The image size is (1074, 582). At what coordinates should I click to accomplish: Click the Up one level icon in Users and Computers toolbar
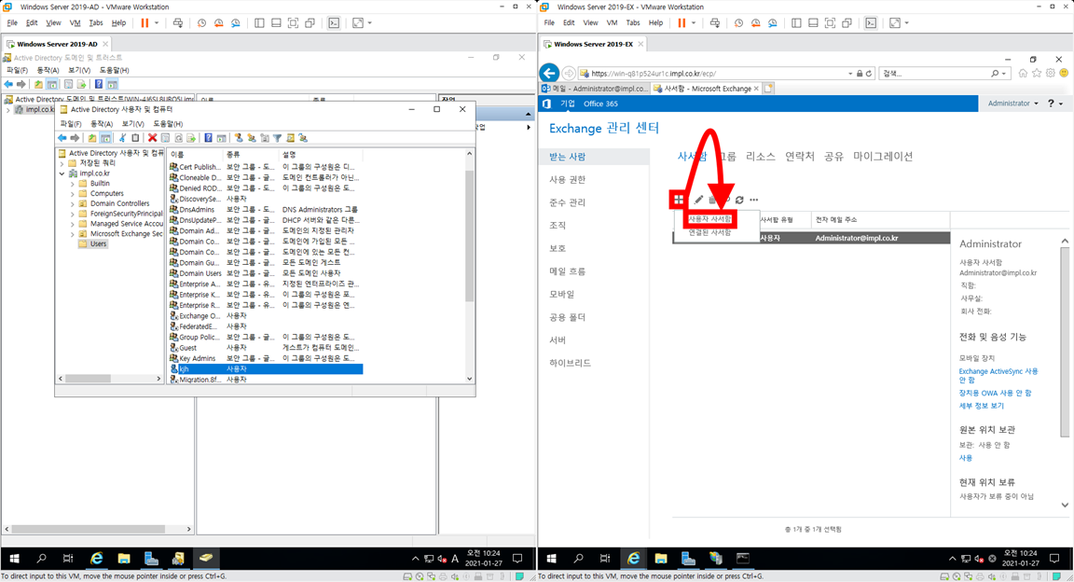[x=91, y=138]
